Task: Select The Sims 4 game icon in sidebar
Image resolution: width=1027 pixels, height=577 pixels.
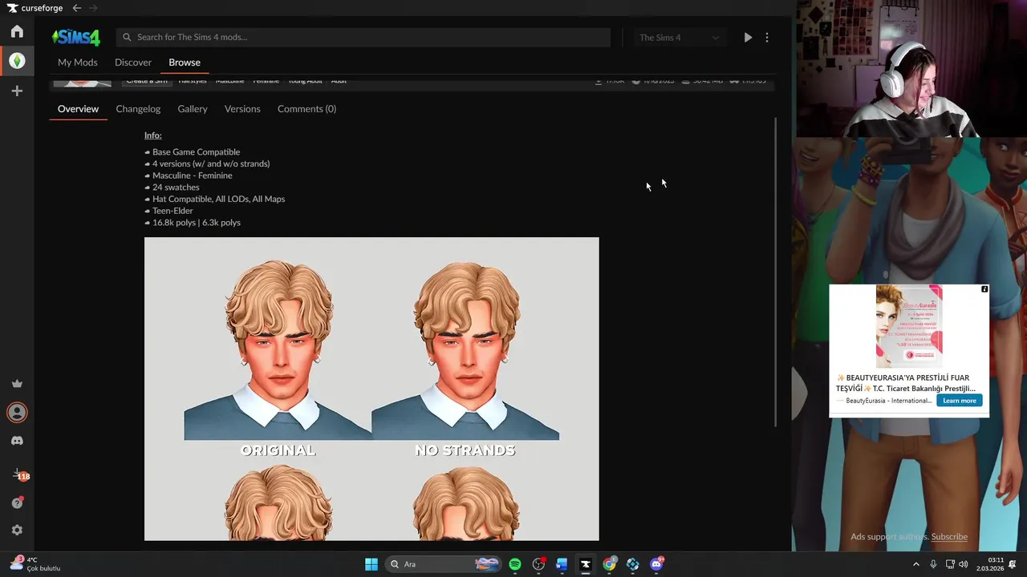Action: [17, 61]
